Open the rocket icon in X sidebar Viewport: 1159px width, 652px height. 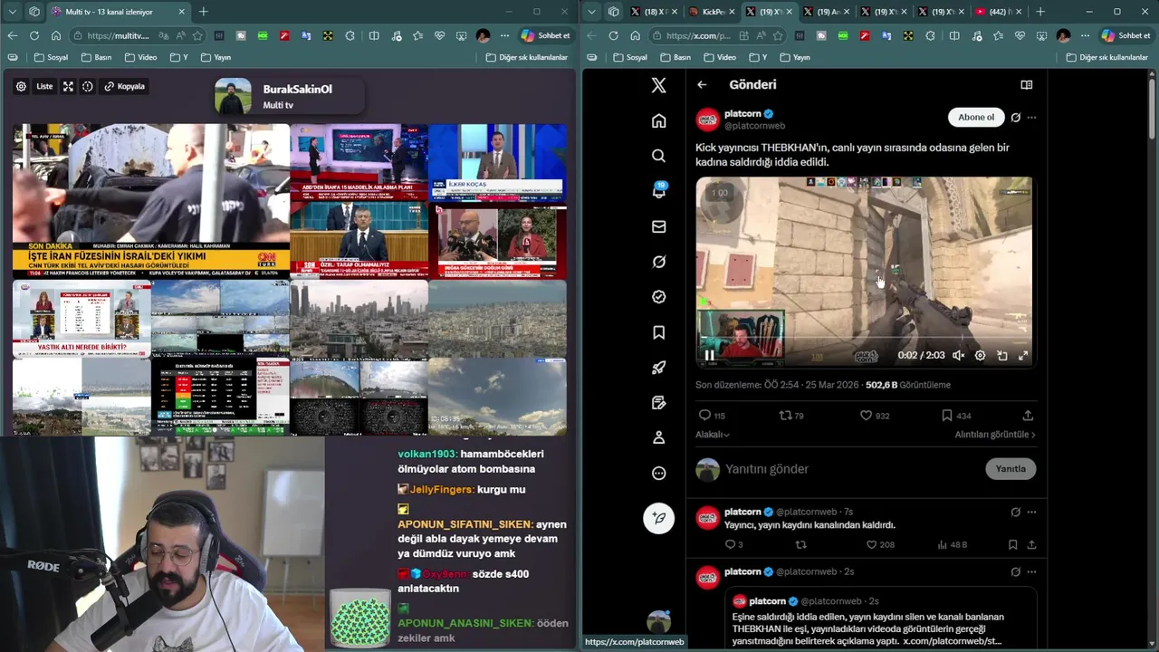658,368
